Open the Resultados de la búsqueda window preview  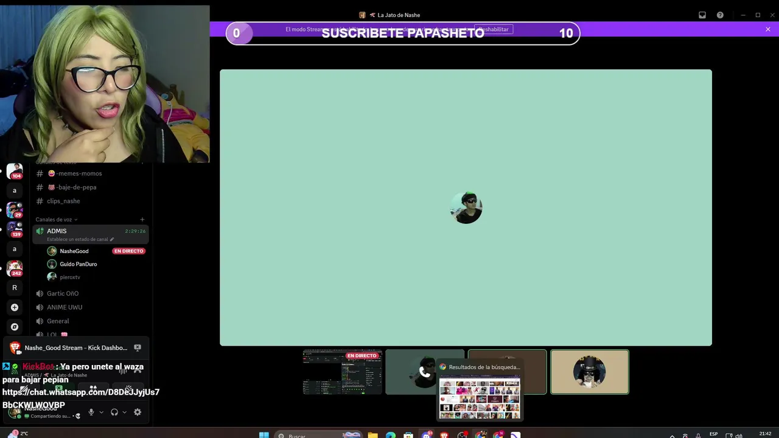point(480,391)
